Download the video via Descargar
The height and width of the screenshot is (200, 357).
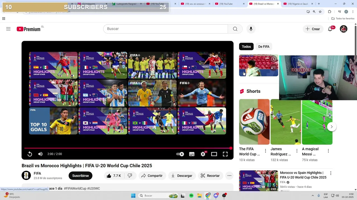point(182,176)
